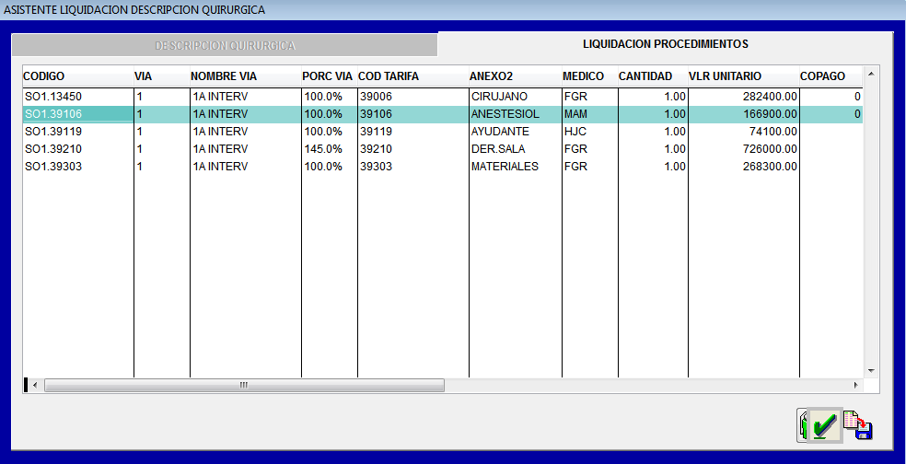The image size is (906, 464).
Task: Click copago 0 in the CIRUJANO row
Action: [830, 97]
